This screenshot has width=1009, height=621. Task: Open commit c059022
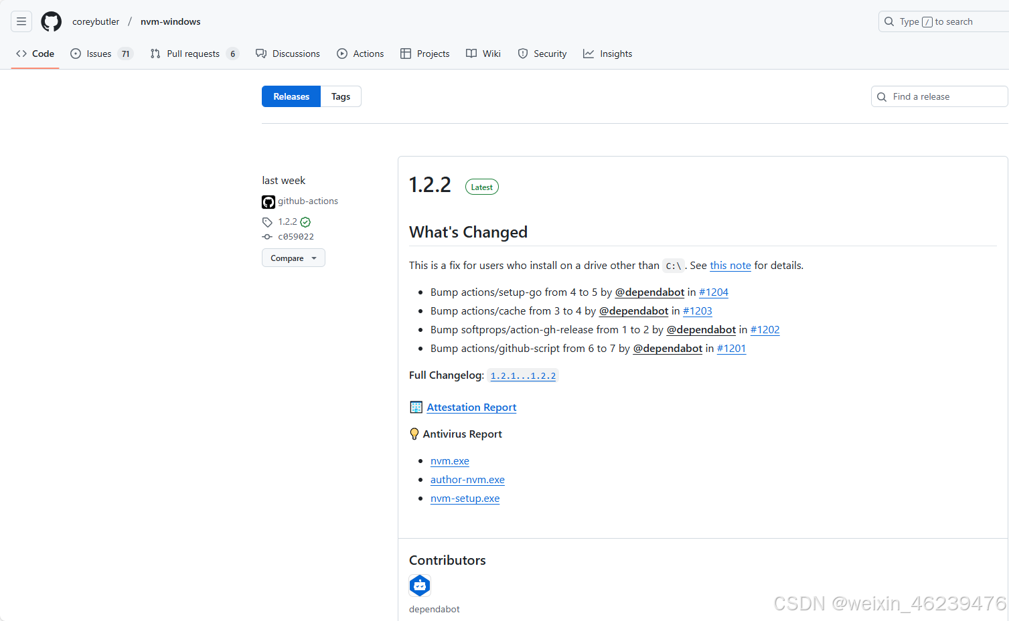[x=296, y=237]
